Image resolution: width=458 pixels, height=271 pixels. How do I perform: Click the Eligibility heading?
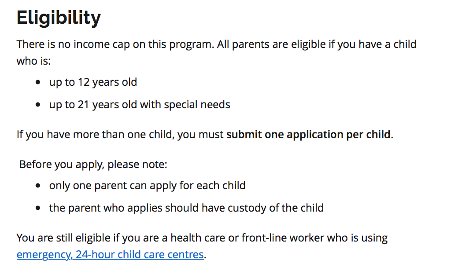click(59, 18)
